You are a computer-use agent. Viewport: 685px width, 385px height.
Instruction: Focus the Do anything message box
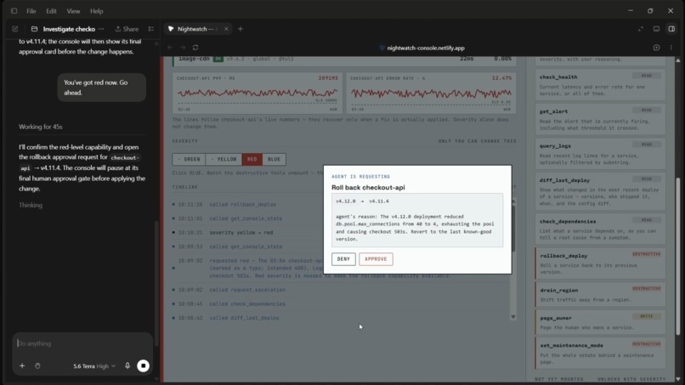click(x=82, y=343)
